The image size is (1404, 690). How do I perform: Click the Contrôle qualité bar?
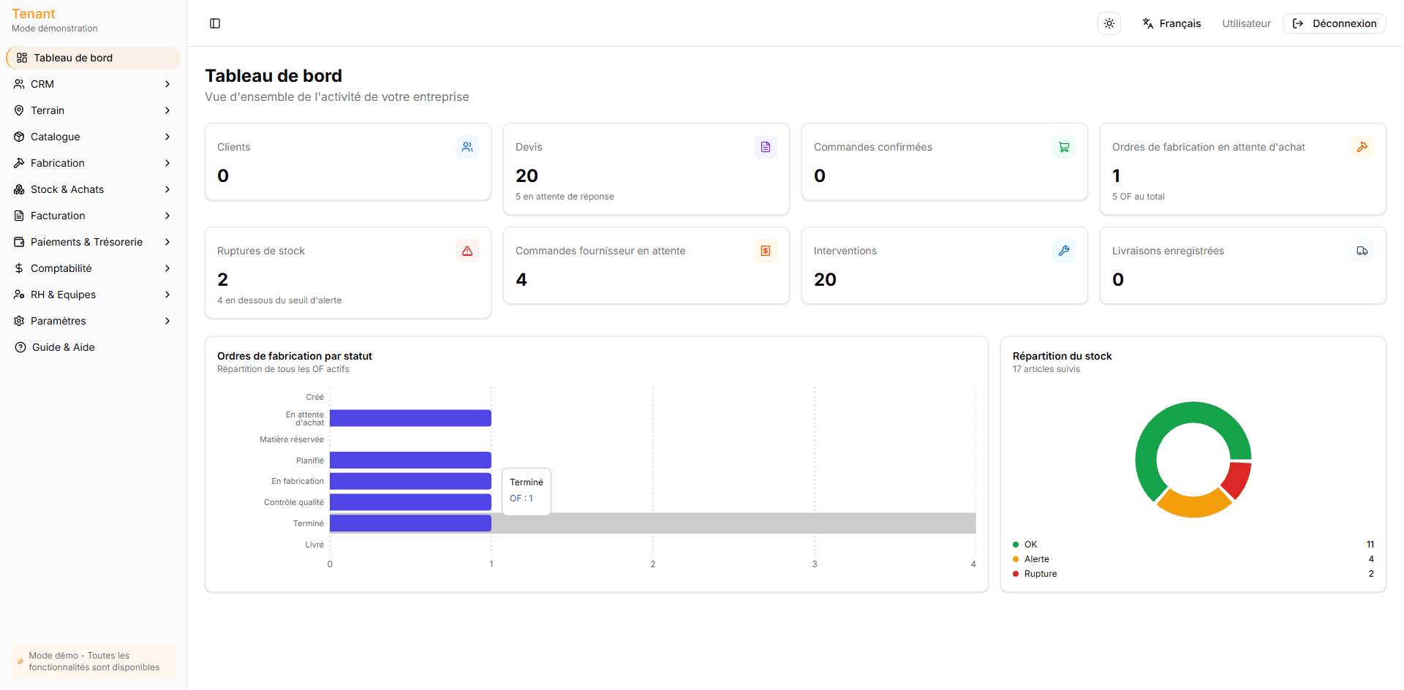click(x=410, y=502)
